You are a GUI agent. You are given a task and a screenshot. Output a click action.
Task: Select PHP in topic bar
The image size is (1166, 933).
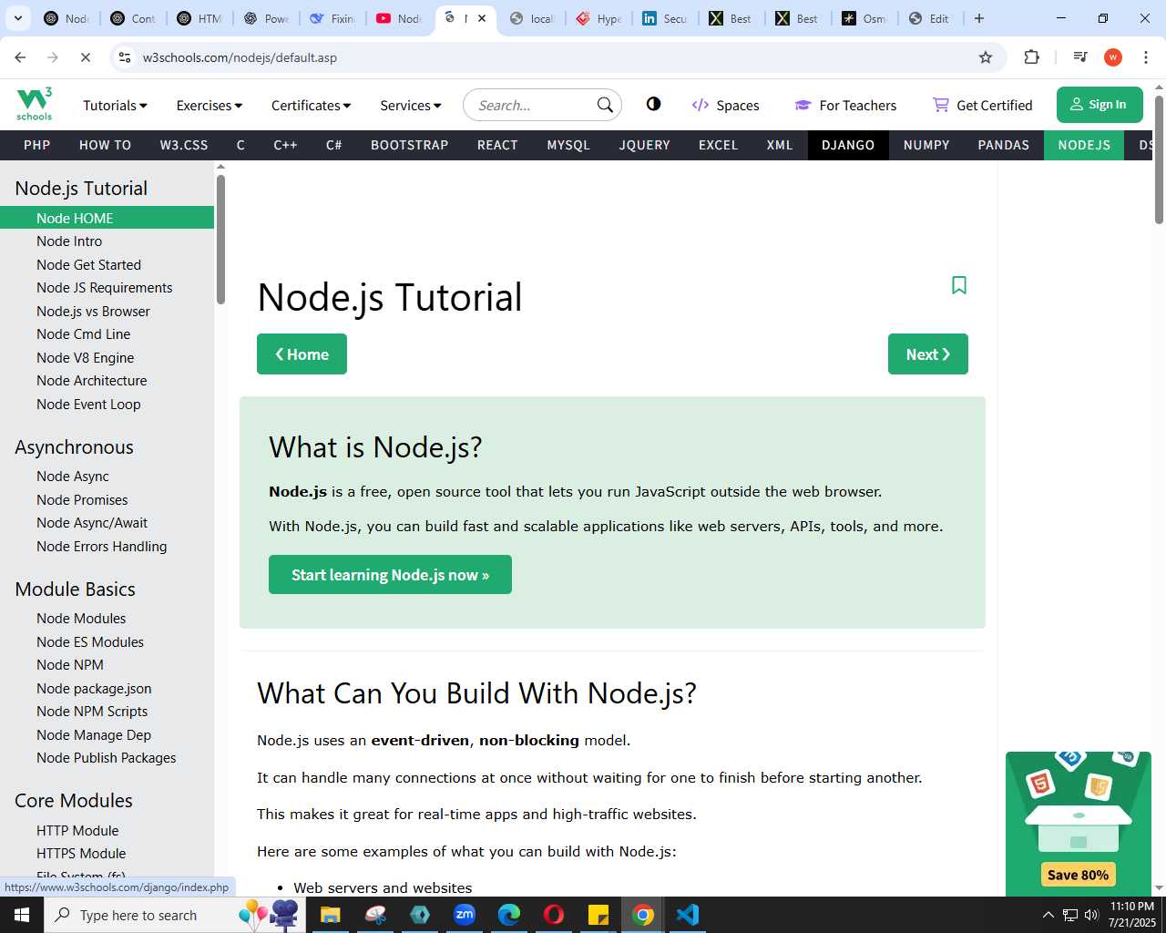(37, 145)
